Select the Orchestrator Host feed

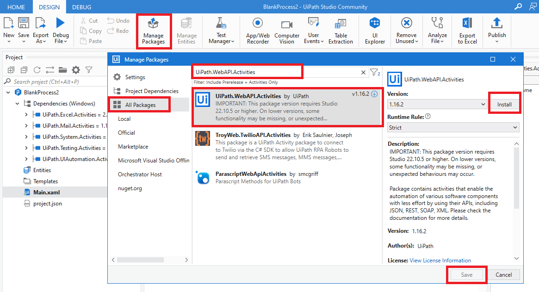[140, 174]
